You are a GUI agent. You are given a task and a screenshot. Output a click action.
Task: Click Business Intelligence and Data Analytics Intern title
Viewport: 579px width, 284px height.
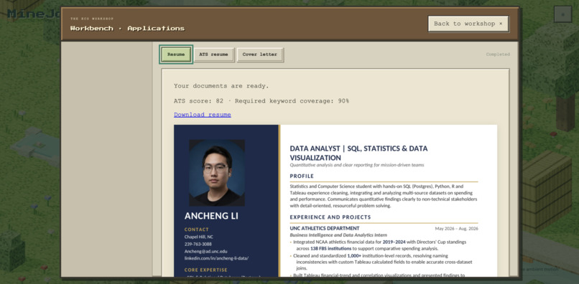[338, 235]
